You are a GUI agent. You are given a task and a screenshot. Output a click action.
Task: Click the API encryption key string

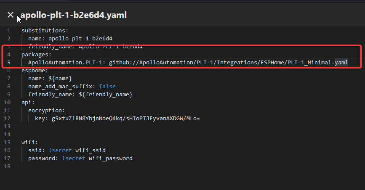tap(125, 119)
